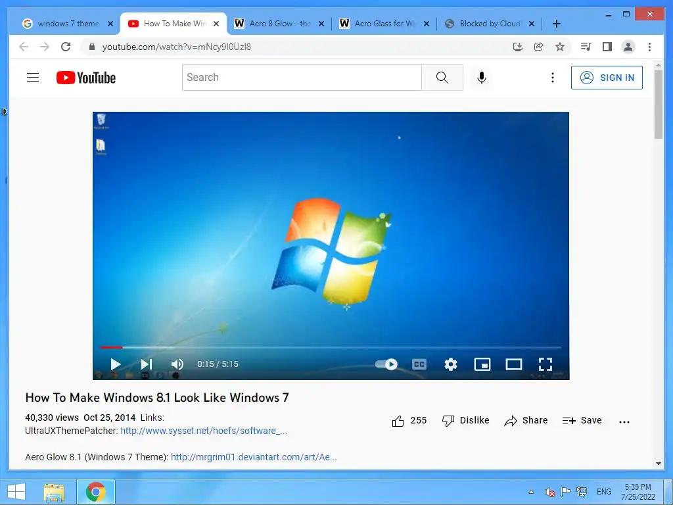Toggle the browser side panel
The width and height of the screenshot is (673, 505).
(607, 47)
